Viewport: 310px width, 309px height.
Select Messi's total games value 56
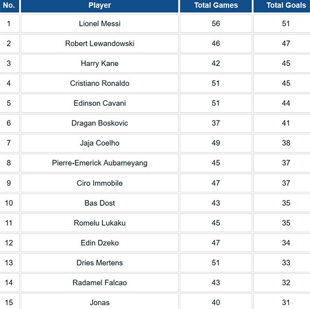coord(216,24)
